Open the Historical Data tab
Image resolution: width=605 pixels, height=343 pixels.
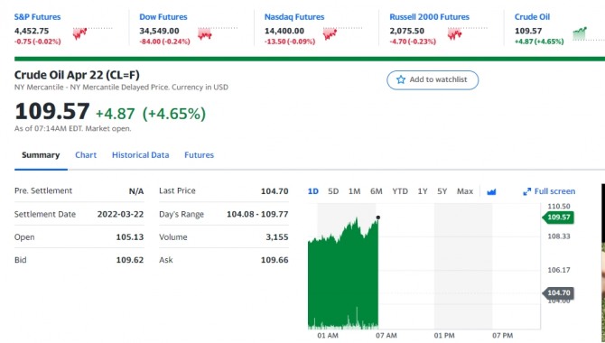(141, 155)
